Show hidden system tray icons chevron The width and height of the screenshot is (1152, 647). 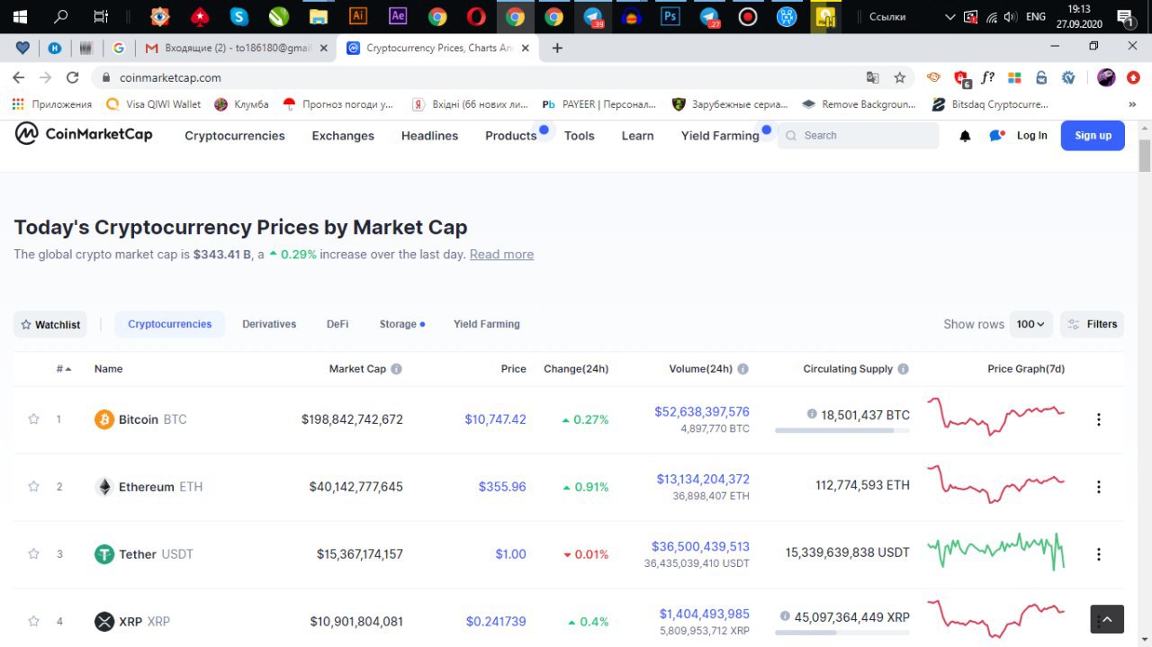click(949, 16)
